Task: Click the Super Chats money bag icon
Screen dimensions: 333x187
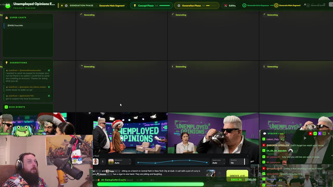Action: pos(7,17)
